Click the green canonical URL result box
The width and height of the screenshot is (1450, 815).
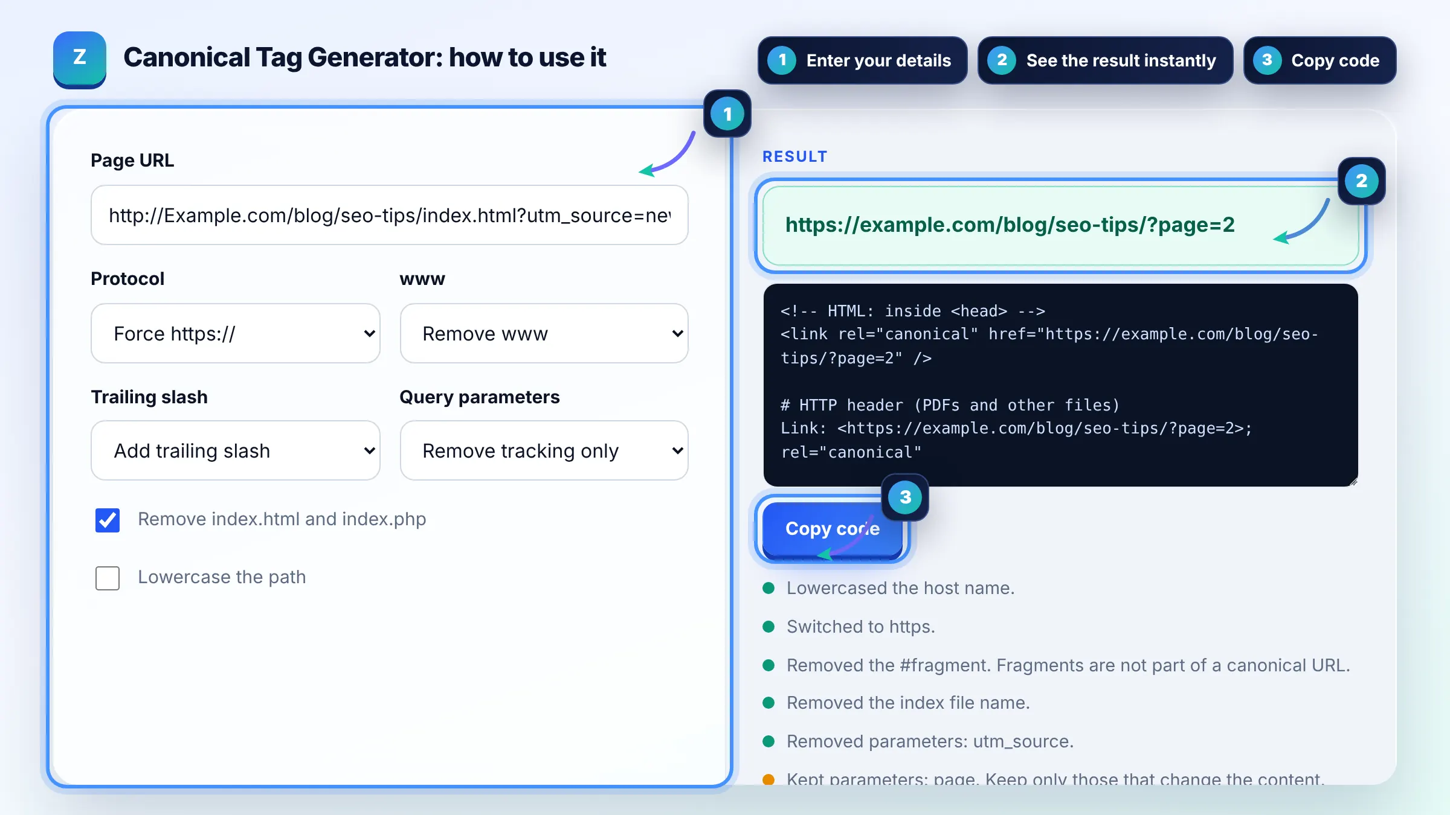coord(1061,225)
